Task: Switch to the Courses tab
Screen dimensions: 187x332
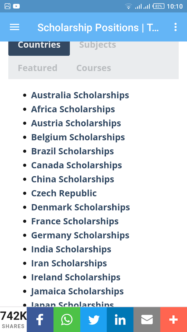Action: point(94,68)
